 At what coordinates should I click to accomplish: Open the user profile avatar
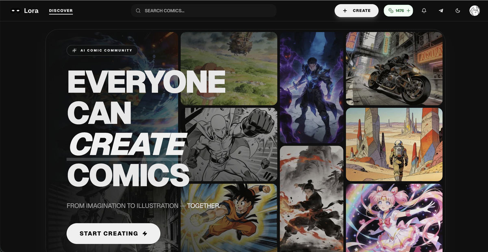475,11
